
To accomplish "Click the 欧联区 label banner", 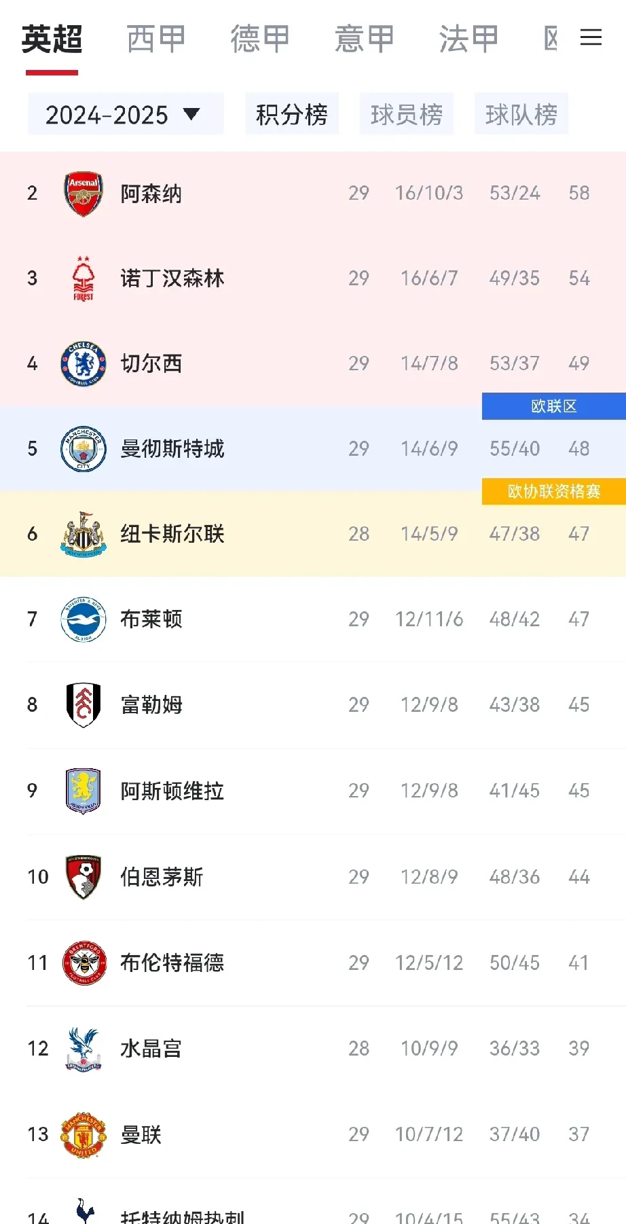I will pos(553,406).
